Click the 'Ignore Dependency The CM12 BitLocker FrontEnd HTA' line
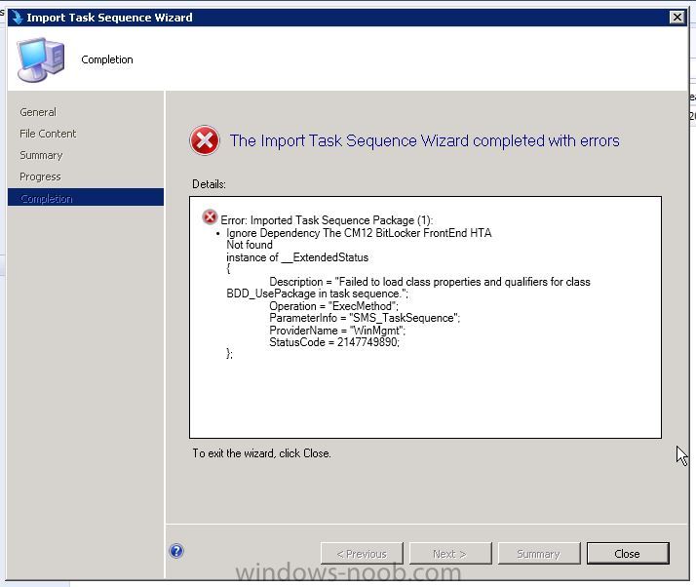Image resolution: width=696 pixels, height=587 pixels. [x=359, y=233]
